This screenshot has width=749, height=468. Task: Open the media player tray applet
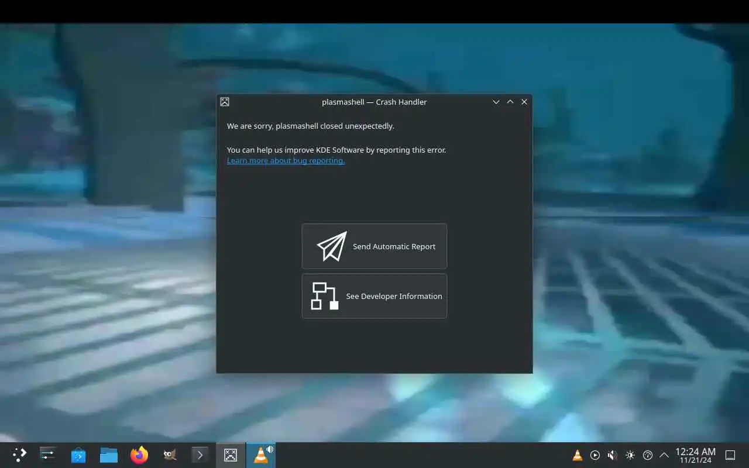595,455
